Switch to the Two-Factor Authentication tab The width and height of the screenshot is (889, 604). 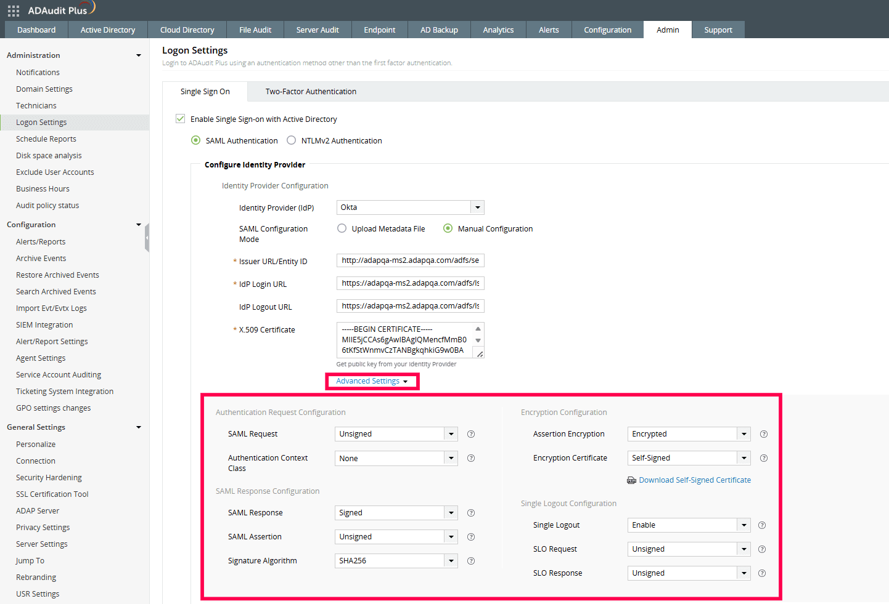tap(311, 91)
